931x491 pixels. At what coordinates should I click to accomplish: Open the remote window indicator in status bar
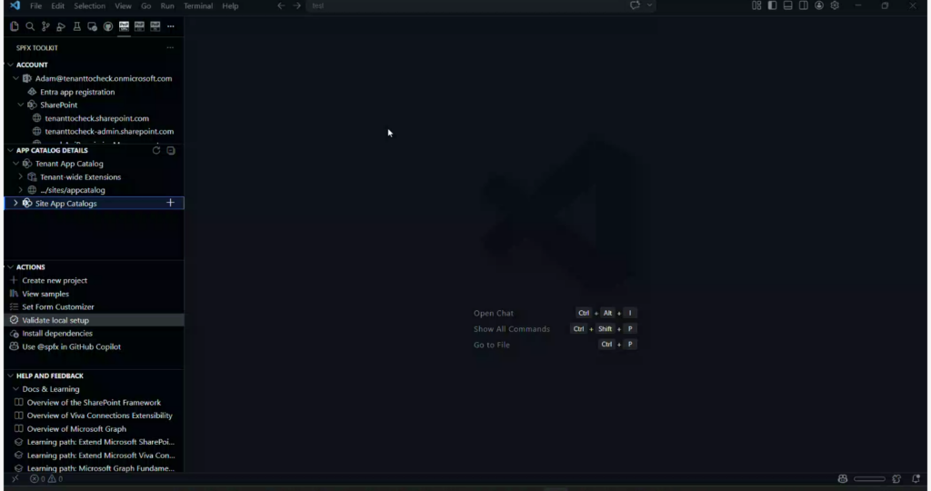[15, 478]
